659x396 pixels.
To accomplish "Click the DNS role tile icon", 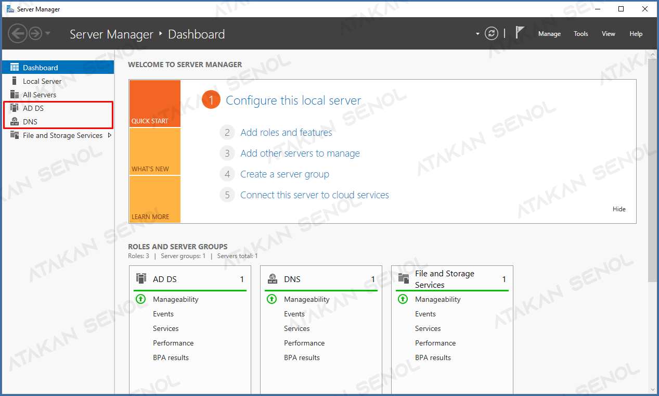I will 272,279.
